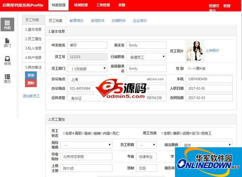Viewport: 242px width, 177px height.
Task: Switch to the 合同附件 tab
Action: pos(98,21)
